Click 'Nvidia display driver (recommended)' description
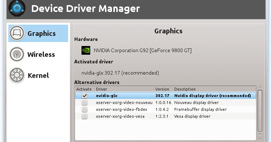This screenshot has width=271, height=142. 213,96
